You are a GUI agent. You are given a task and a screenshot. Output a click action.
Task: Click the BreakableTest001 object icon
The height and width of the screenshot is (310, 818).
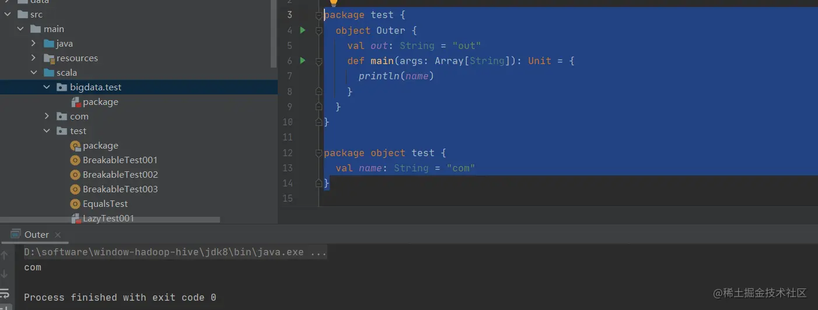tap(75, 160)
